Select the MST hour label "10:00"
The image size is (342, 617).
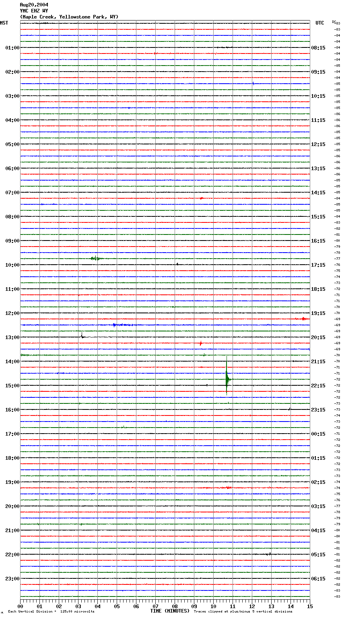[12, 265]
